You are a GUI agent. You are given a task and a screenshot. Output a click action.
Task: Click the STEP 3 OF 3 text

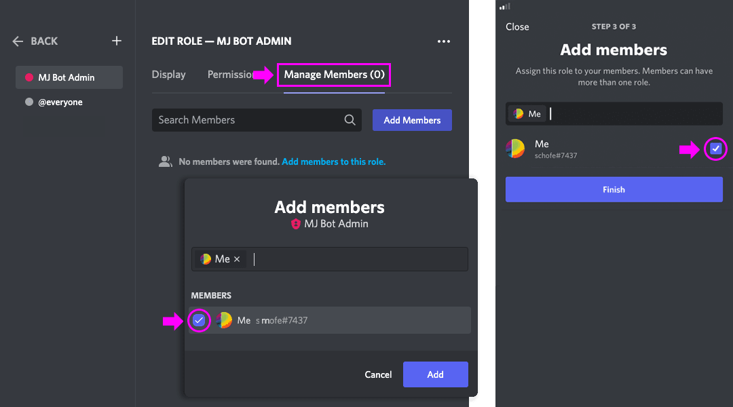pyautogui.click(x=614, y=26)
